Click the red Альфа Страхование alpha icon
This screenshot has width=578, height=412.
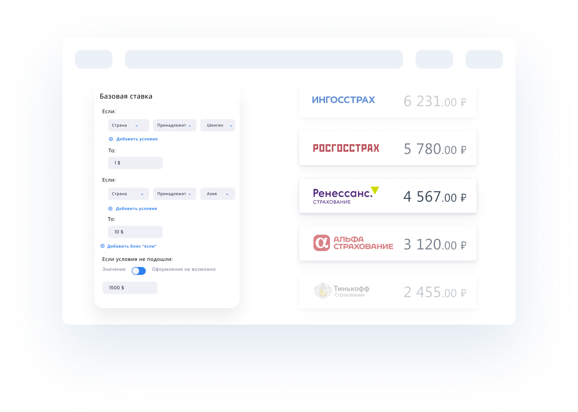(322, 243)
